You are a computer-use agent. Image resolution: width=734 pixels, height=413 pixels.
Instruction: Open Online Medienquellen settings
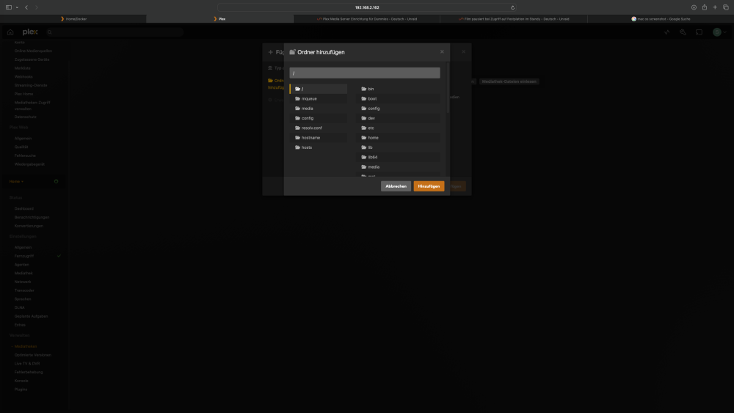click(33, 51)
